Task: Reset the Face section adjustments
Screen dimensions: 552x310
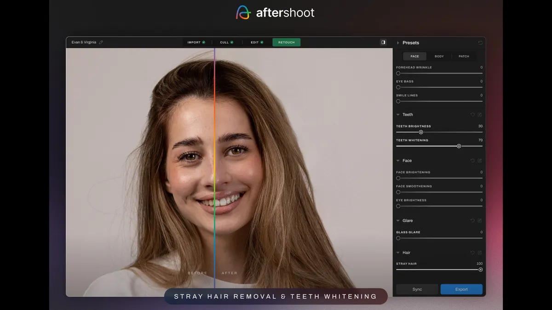Action: (472, 161)
